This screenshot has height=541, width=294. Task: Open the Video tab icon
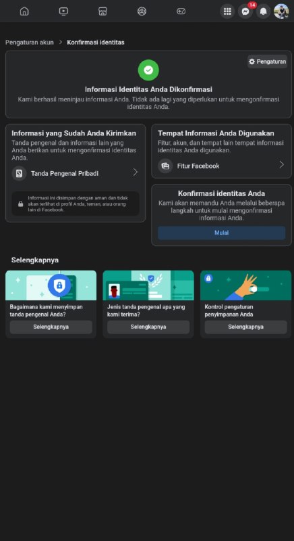point(63,11)
